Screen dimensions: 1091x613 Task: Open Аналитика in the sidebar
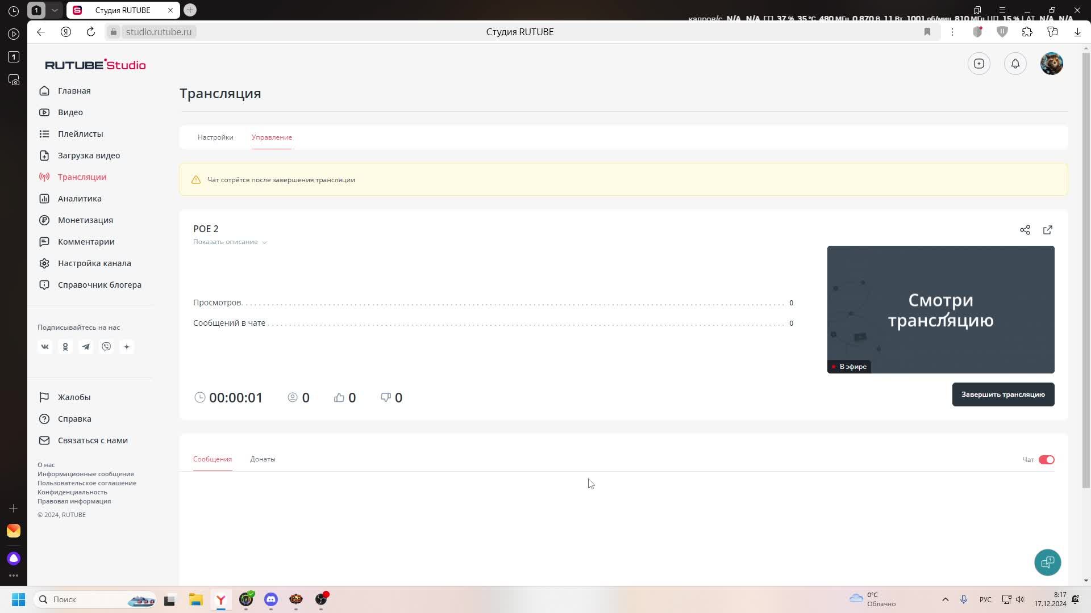(x=80, y=199)
